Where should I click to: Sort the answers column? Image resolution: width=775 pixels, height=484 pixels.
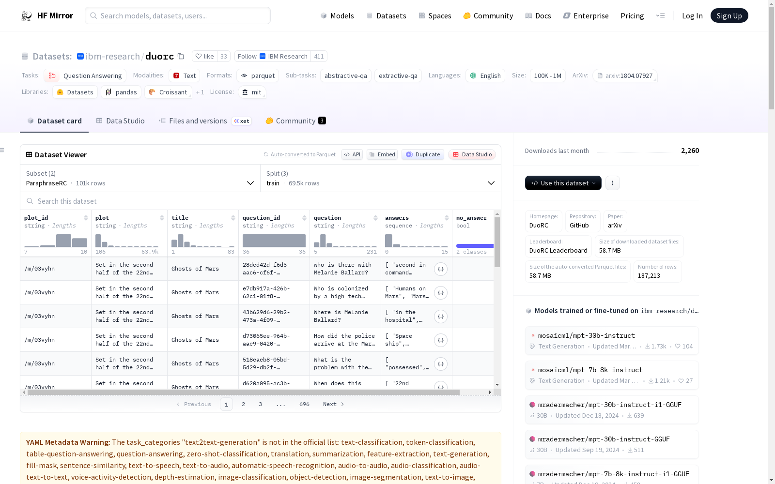tap(447, 218)
